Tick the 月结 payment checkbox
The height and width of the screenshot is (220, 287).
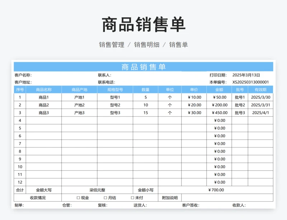[x=105, y=198]
